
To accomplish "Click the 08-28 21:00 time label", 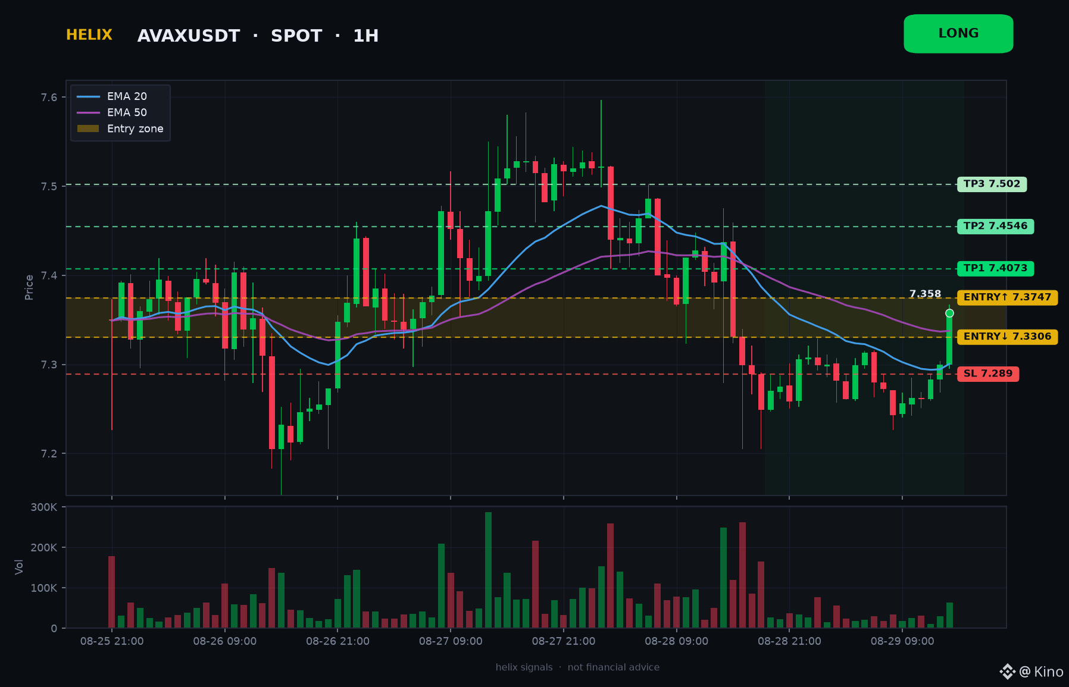I will click(789, 641).
